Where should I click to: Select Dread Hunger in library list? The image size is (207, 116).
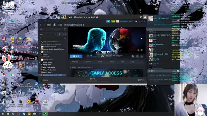48,62
